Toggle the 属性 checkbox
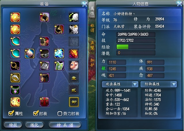Viewport: 184px width, 131px height. click(x=11, y=113)
